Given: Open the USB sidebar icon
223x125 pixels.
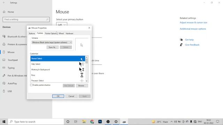Looking at the screenshot, I should 4,91.
